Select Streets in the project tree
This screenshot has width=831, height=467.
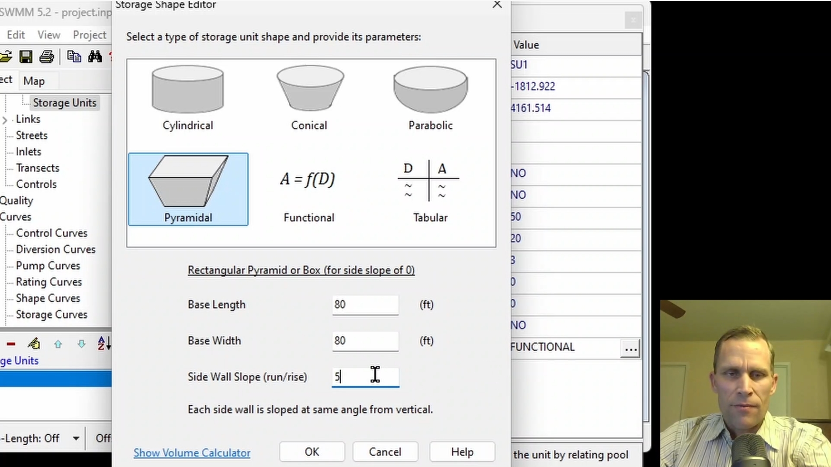pos(32,136)
